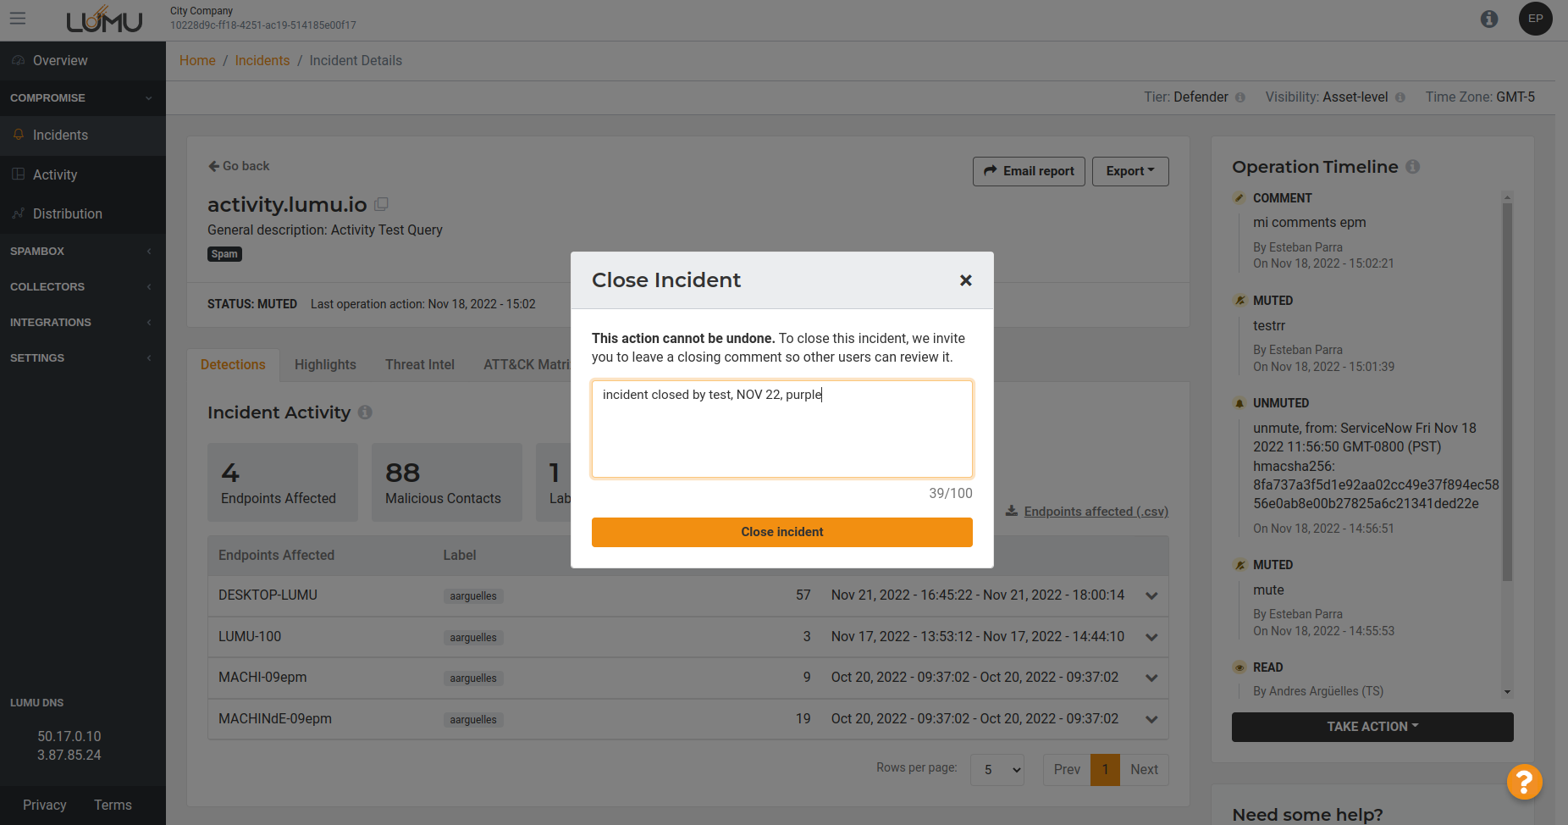This screenshot has width=1568, height=825.
Task: Download the Endpoints affected (.csv) link
Action: pyautogui.click(x=1095, y=512)
